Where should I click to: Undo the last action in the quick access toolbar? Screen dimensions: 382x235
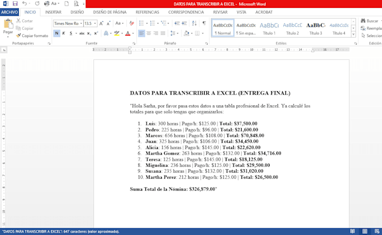click(24, 4)
